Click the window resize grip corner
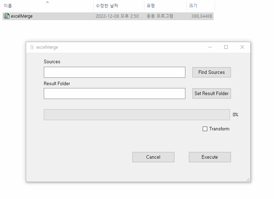The height and width of the screenshot is (199, 274). [248, 180]
